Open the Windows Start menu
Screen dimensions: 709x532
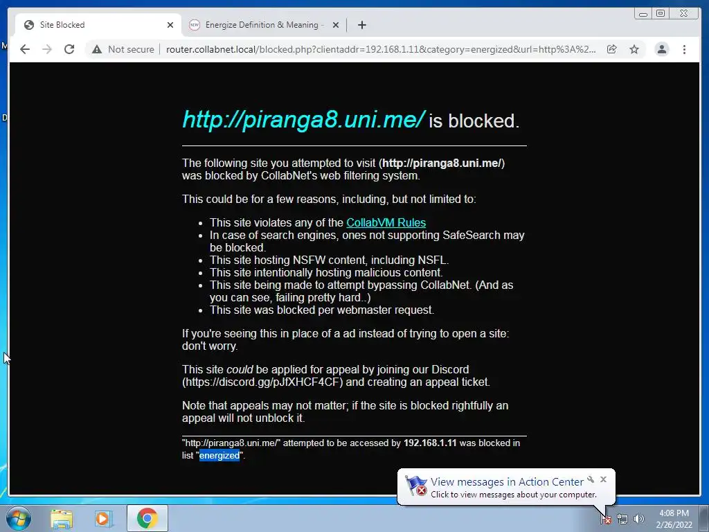tap(18, 518)
